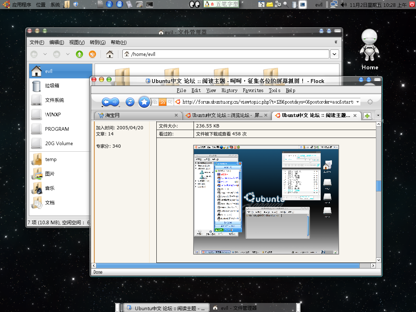The width and height of the screenshot is (416, 312).
Task: Click volume speaker icon in top panel
Action: 343,4
